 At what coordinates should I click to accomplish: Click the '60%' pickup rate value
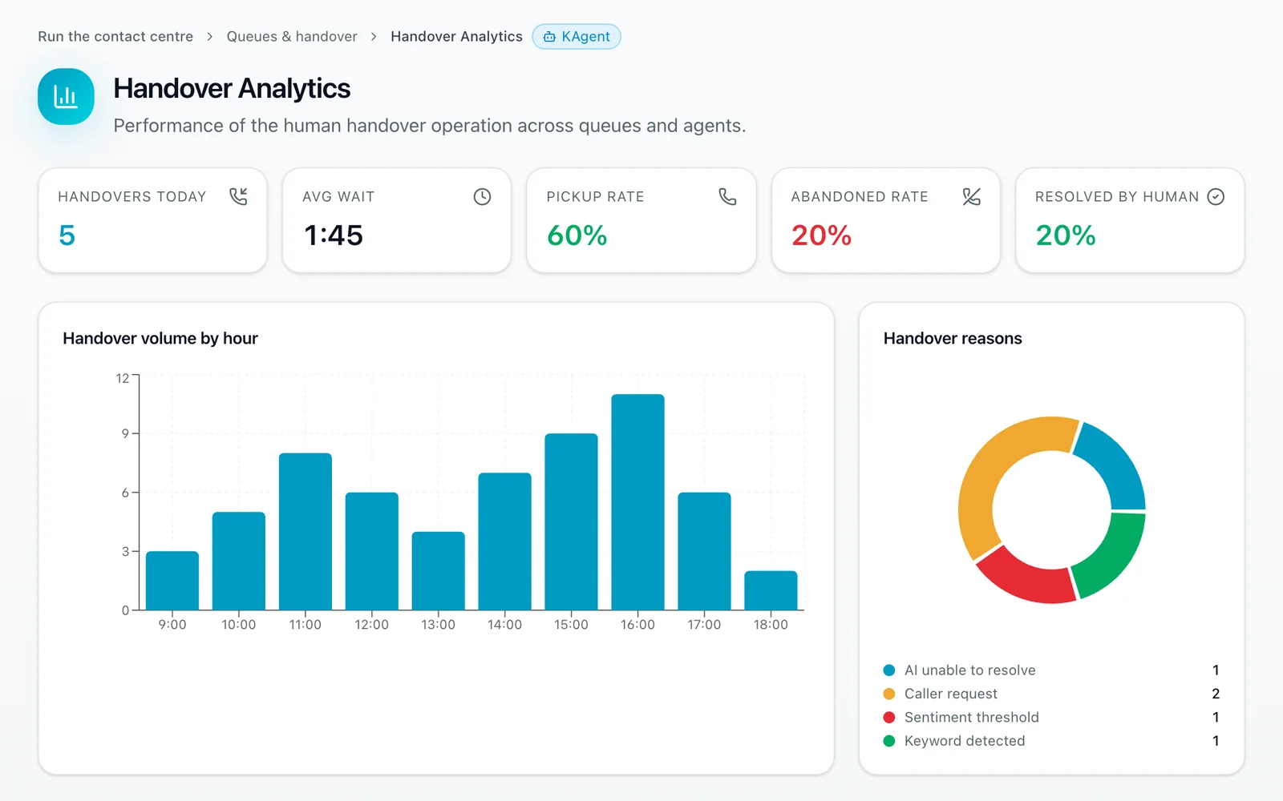click(577, 235)
